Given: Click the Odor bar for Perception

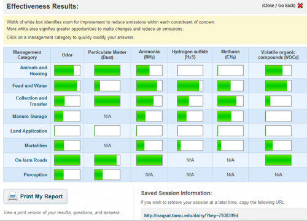Looking at the screenshot, I should click(67, 174).
